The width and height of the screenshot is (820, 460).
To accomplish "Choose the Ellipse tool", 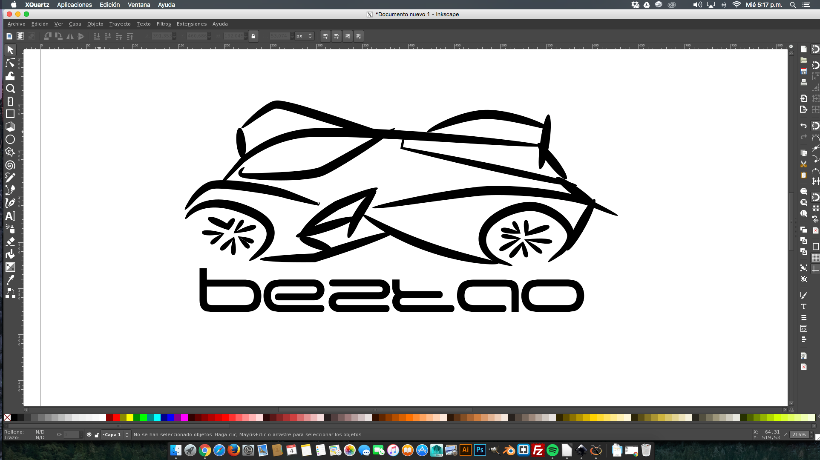I will coord(11,139).
